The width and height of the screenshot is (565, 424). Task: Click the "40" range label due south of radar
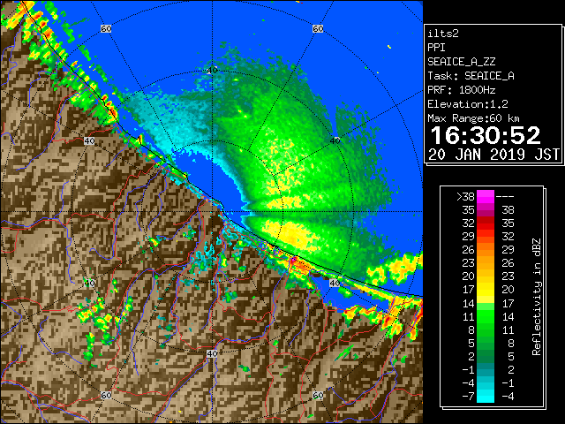point(212,353)
